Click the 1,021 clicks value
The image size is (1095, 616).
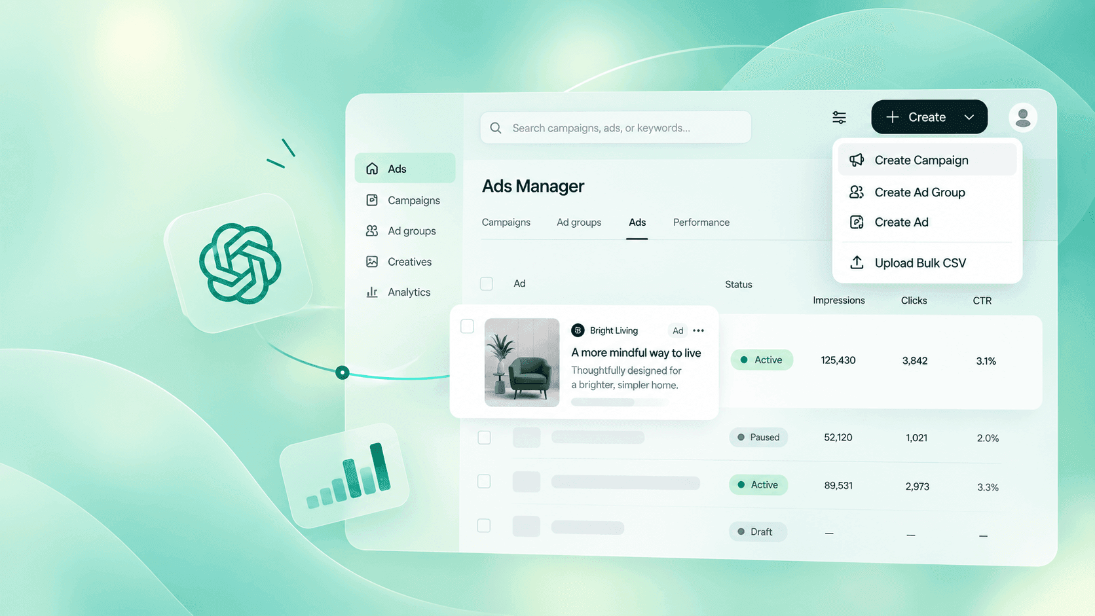click(917, 438)
